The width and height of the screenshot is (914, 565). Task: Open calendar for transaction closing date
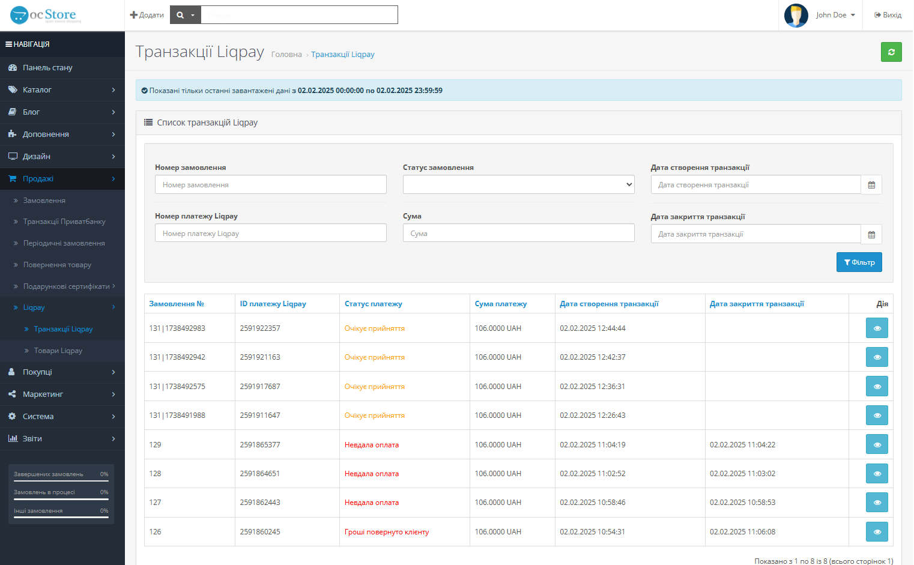[x=871, y=235]
